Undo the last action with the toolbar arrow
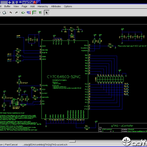 point(11,13)
